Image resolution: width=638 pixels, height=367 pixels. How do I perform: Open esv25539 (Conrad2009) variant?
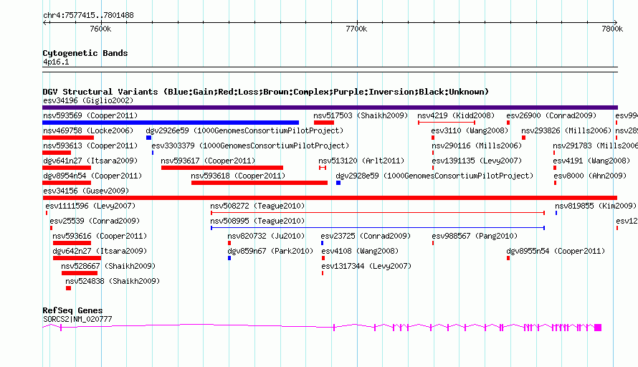point(52,228)
